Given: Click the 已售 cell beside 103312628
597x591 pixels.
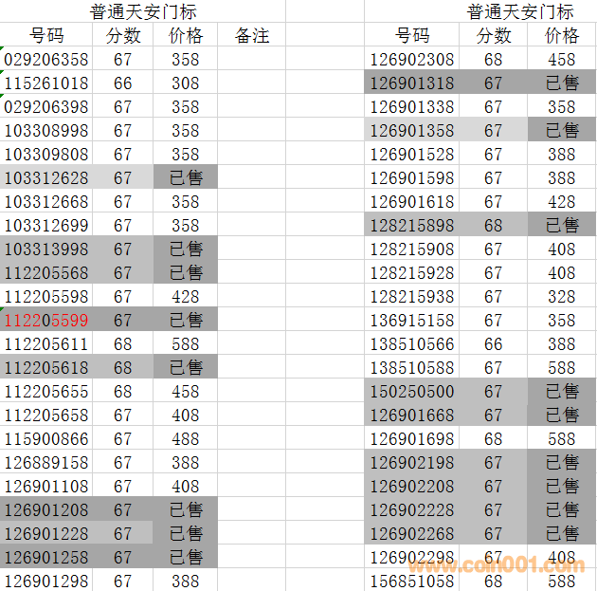Looking at the screenshot, I should [186, 178].
